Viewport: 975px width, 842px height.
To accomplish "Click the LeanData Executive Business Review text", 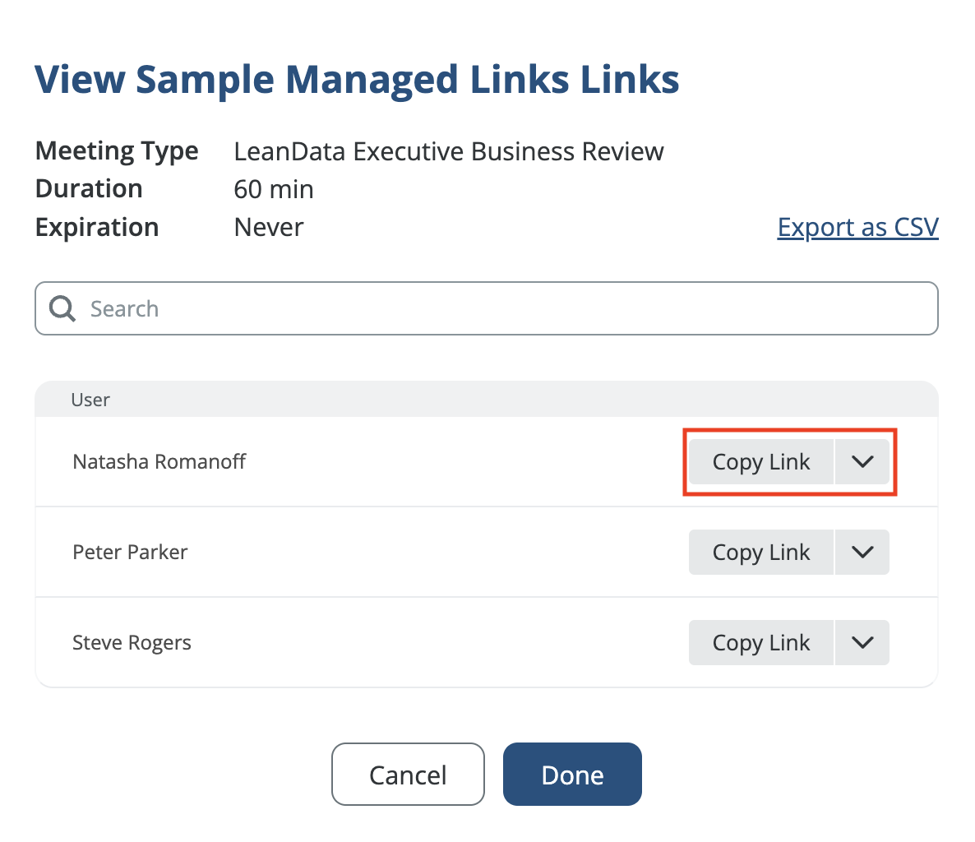I will pyautogui.click(x=449, y=152).
